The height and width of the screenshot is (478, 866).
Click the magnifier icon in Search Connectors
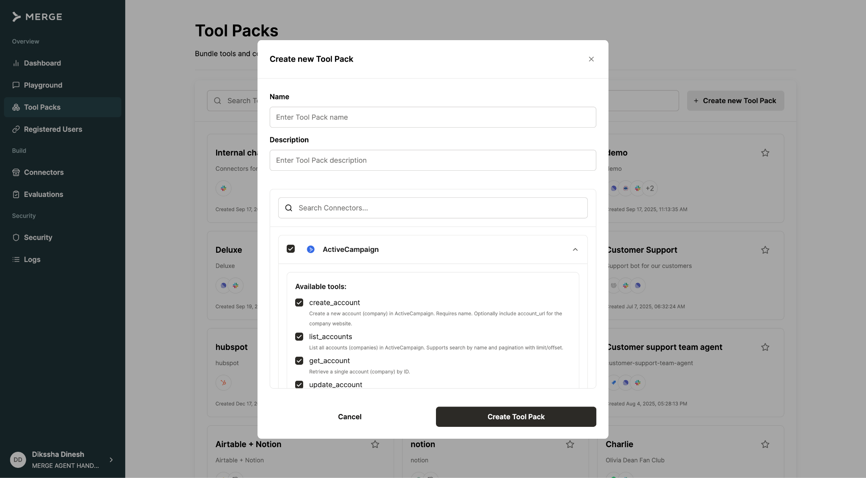[x=289, y=208]
